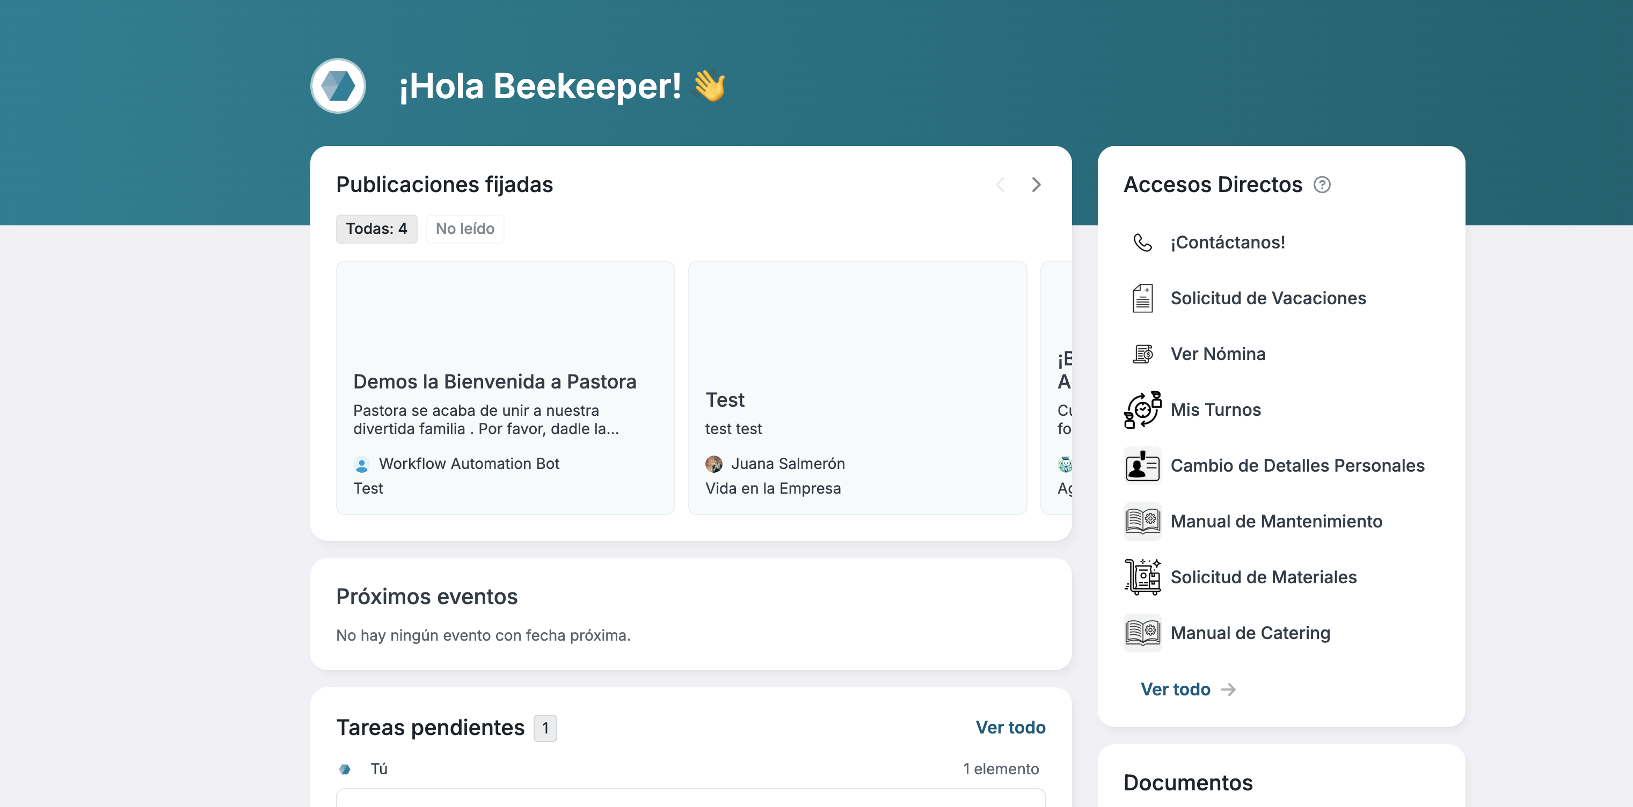
Task: Click the Tareas pendientes count badge
Action: pos(545,729)
